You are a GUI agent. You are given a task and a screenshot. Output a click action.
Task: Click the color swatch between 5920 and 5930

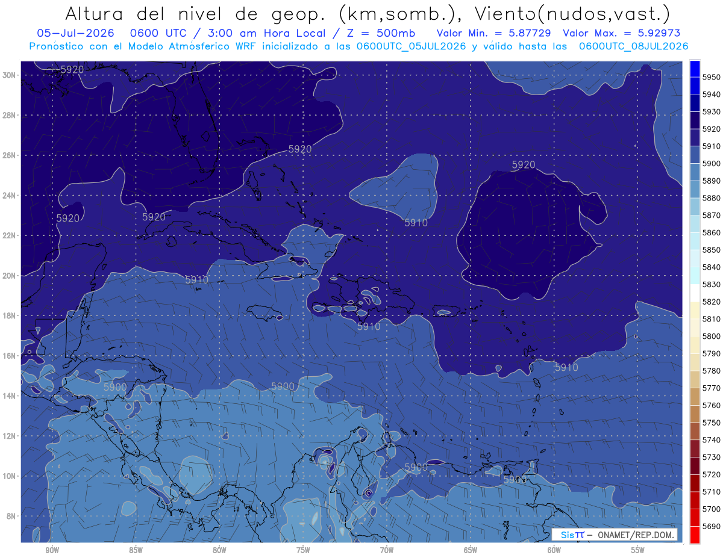[695, 120]
